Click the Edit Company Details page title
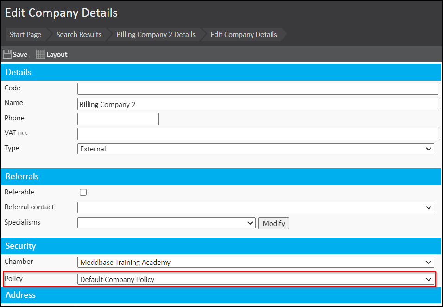 click(x=61, y=13)
